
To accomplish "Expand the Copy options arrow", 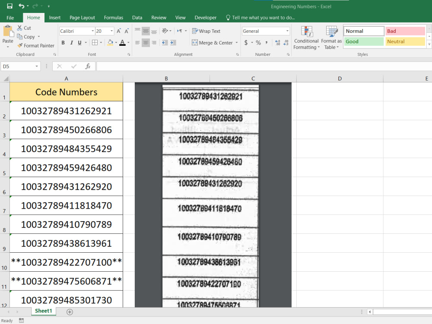I will click(38, 37).
